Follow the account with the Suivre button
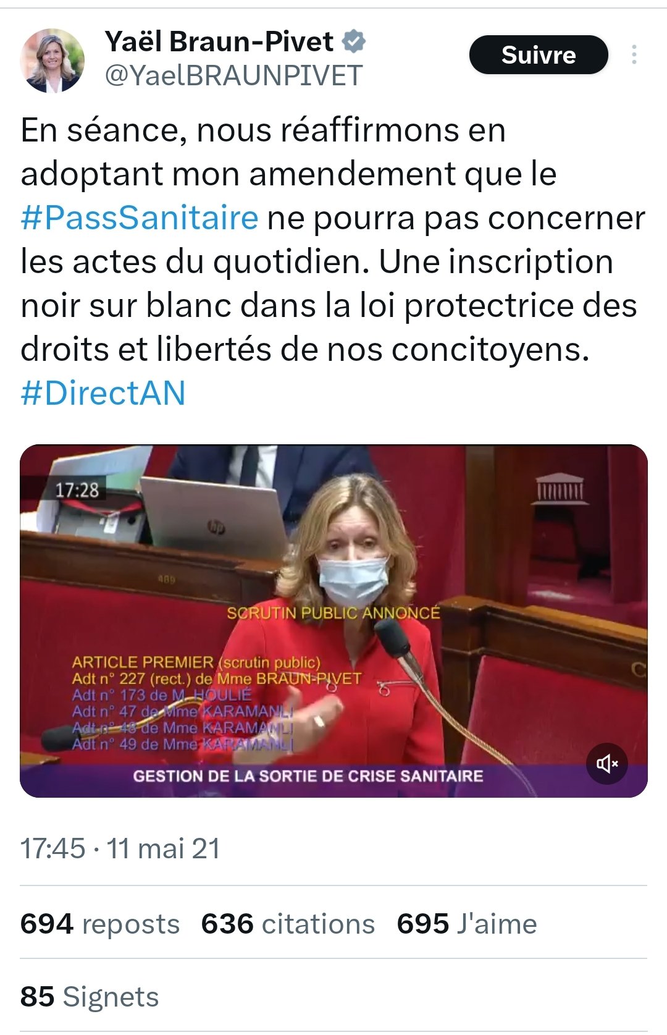 point(539,55)
